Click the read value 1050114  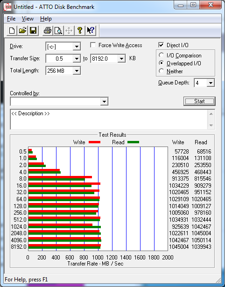point(201,240)
